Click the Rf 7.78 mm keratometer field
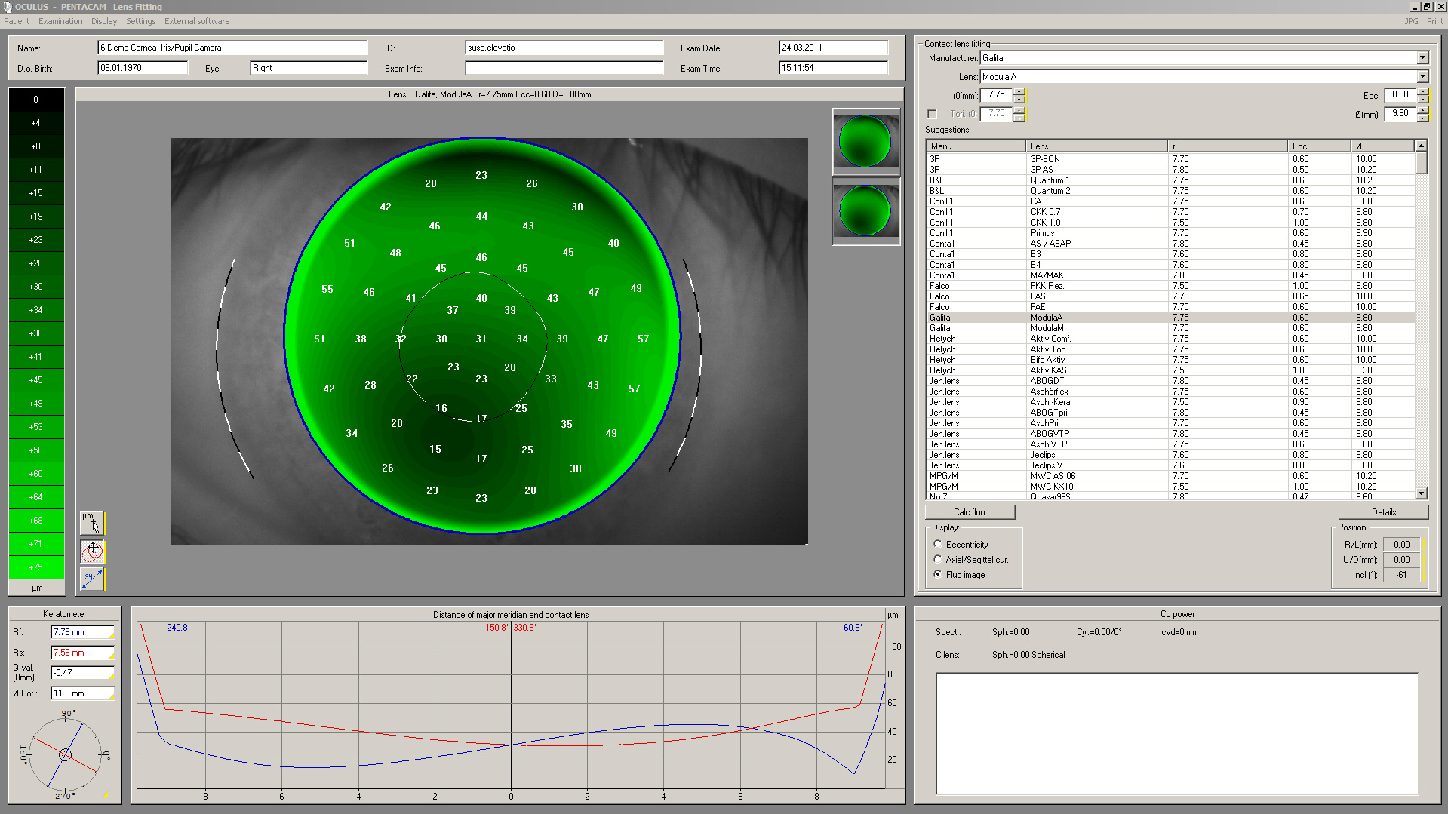This screenshot has width=1448, height=814. point(83,632)
